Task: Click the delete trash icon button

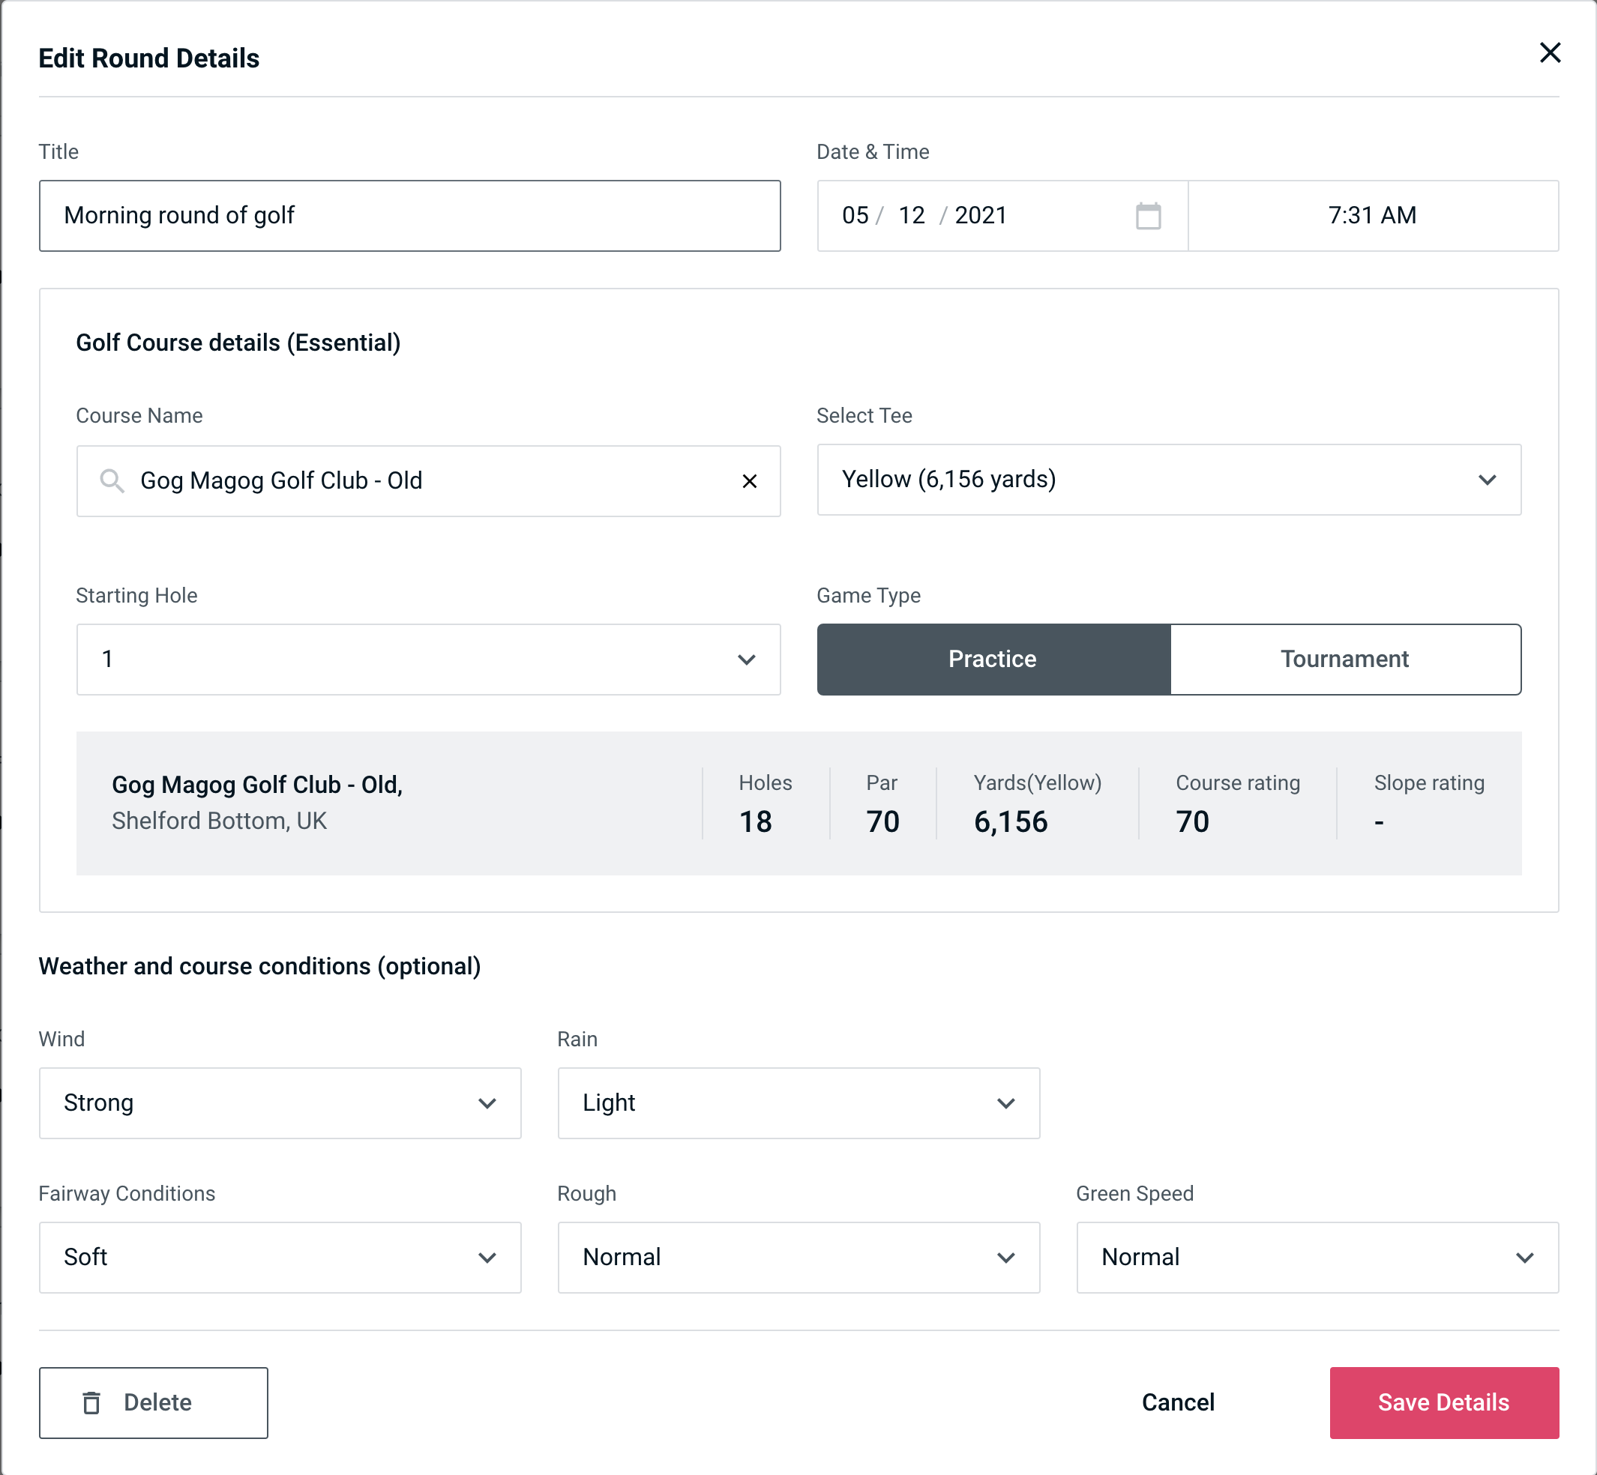Action: 94,1402
